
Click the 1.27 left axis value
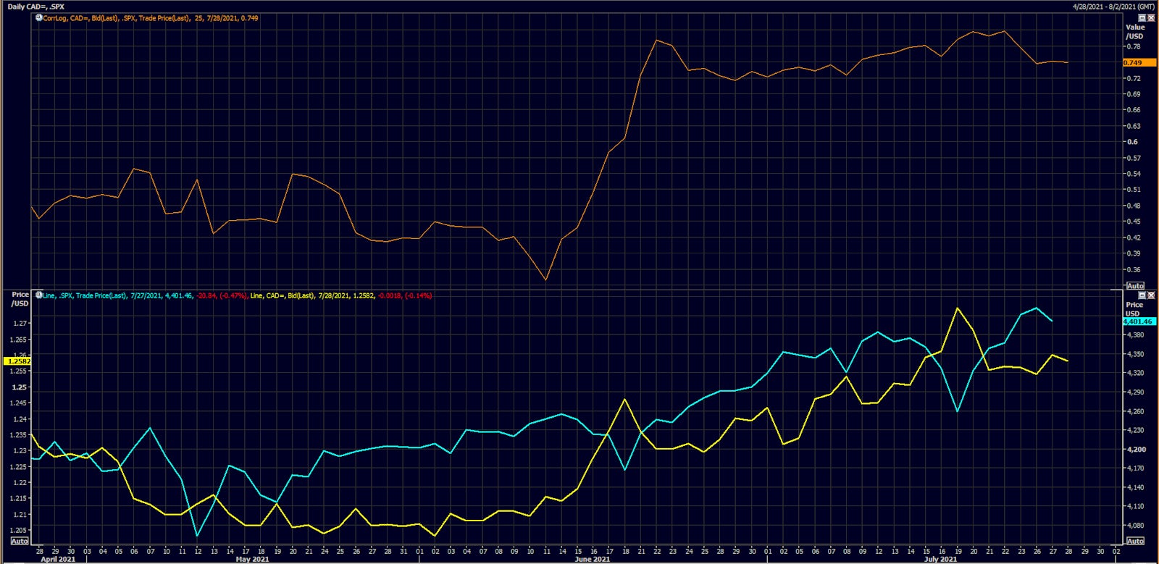(20, 324)
